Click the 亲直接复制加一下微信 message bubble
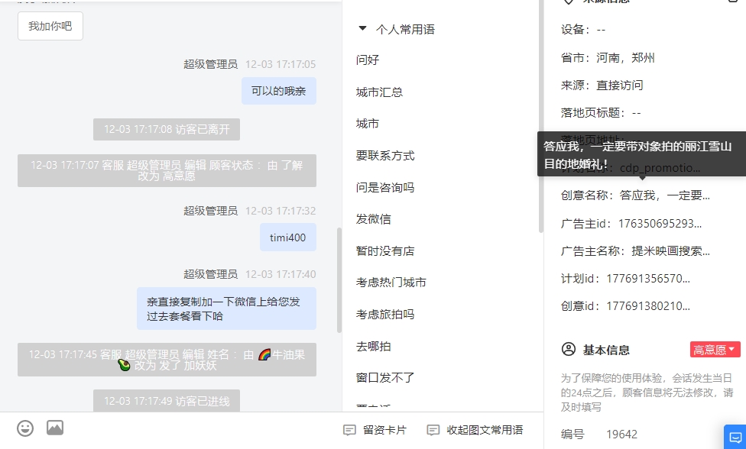 226,308
